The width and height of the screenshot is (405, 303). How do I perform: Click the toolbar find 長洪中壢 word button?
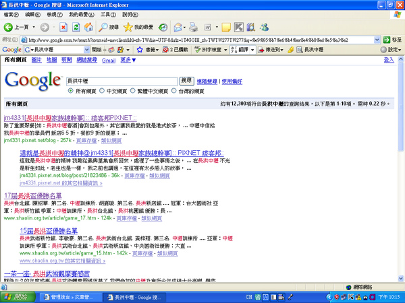point(310,49)
